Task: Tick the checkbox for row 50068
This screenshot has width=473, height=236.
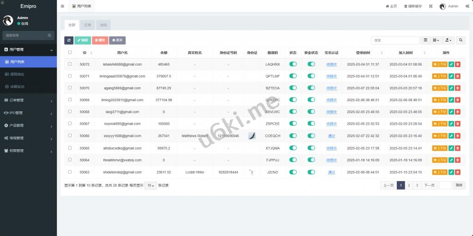Action: [70, 112]
